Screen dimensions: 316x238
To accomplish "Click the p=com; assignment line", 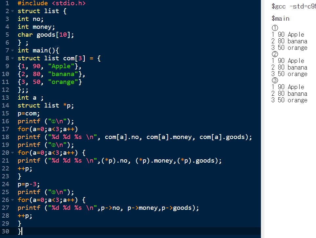I will [29, 113].
